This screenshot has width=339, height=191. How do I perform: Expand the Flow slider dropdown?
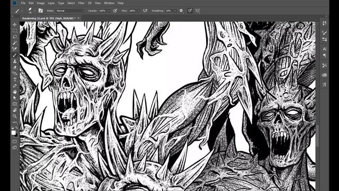click(139, 11)
